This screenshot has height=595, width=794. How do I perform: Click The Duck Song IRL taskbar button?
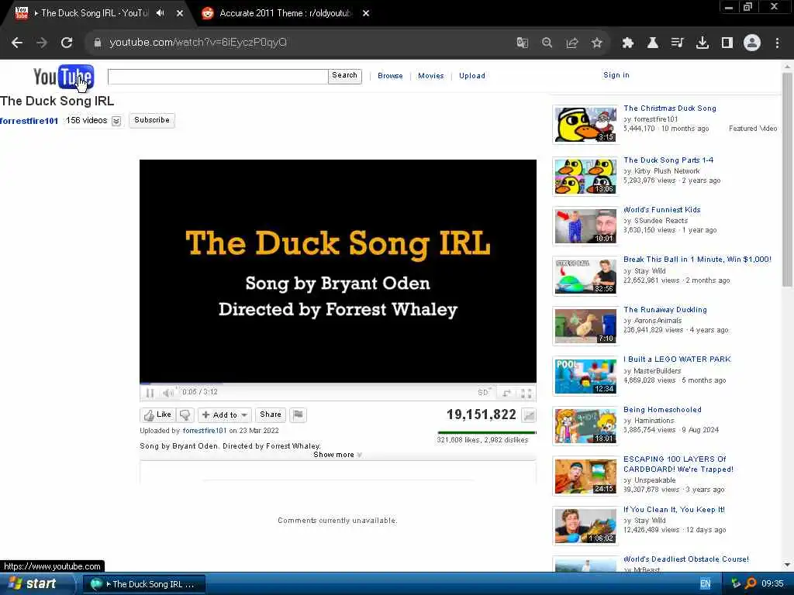tap(143, 584)
